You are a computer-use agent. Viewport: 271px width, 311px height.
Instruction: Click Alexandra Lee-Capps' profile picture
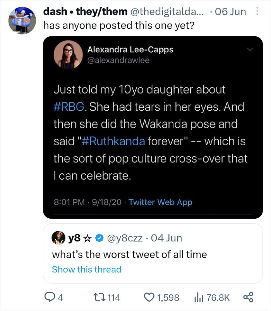click(x=68, y=54)
